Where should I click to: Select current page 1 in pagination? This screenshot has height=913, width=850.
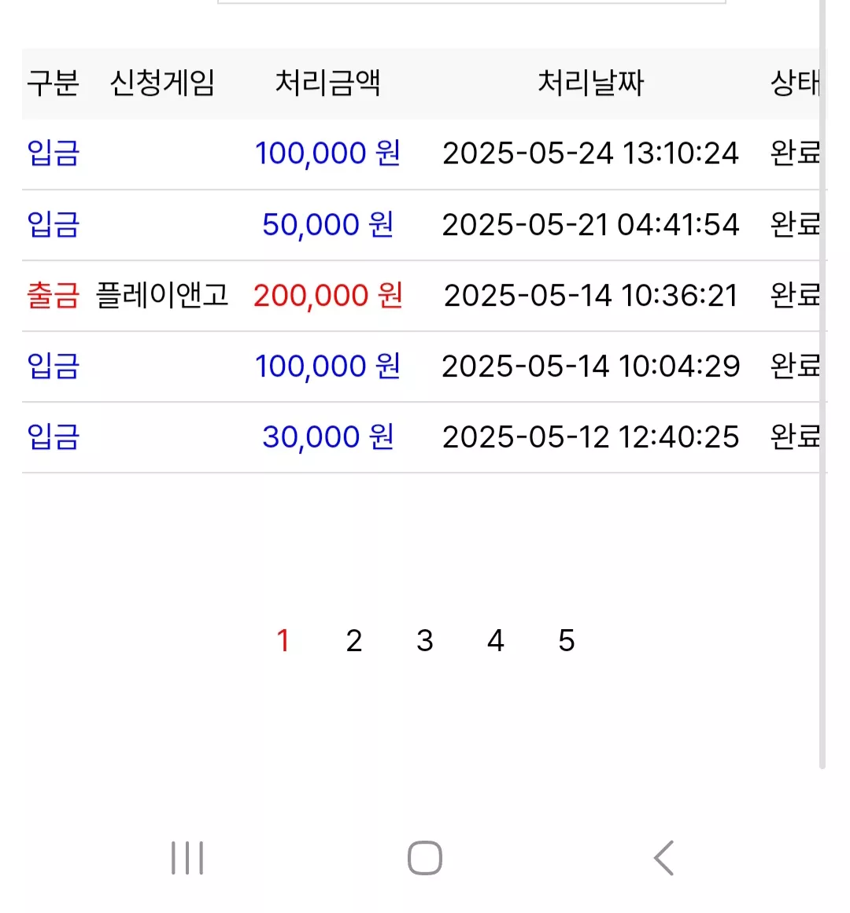pyautogui.click(x=283, y=640)
